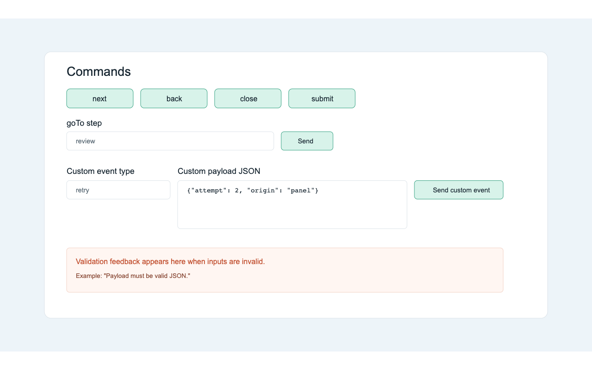
Task: Click inside the goTo step input field
Action: 170,141
